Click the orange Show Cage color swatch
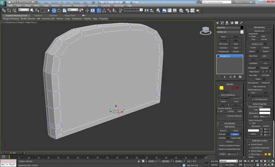Viewport: 275px width, 167px height. 266,154
